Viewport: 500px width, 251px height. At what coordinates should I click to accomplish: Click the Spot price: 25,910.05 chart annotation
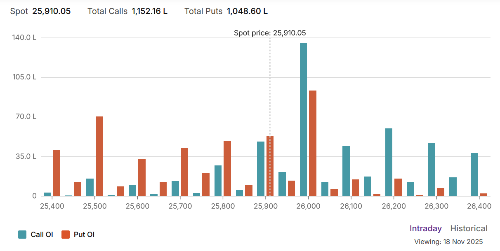coord(270,33)
